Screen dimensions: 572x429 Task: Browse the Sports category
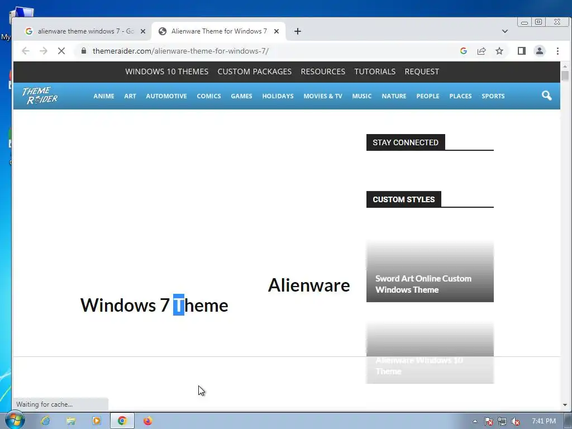pos(493,96)
